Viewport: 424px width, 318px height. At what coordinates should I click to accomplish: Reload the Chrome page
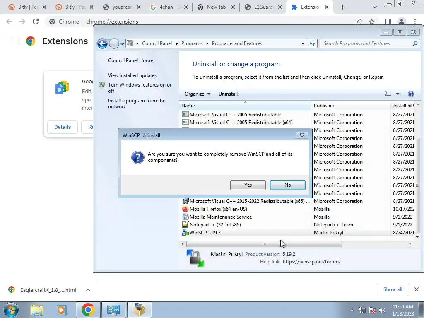pyautogui.click(x=36, y=22)
